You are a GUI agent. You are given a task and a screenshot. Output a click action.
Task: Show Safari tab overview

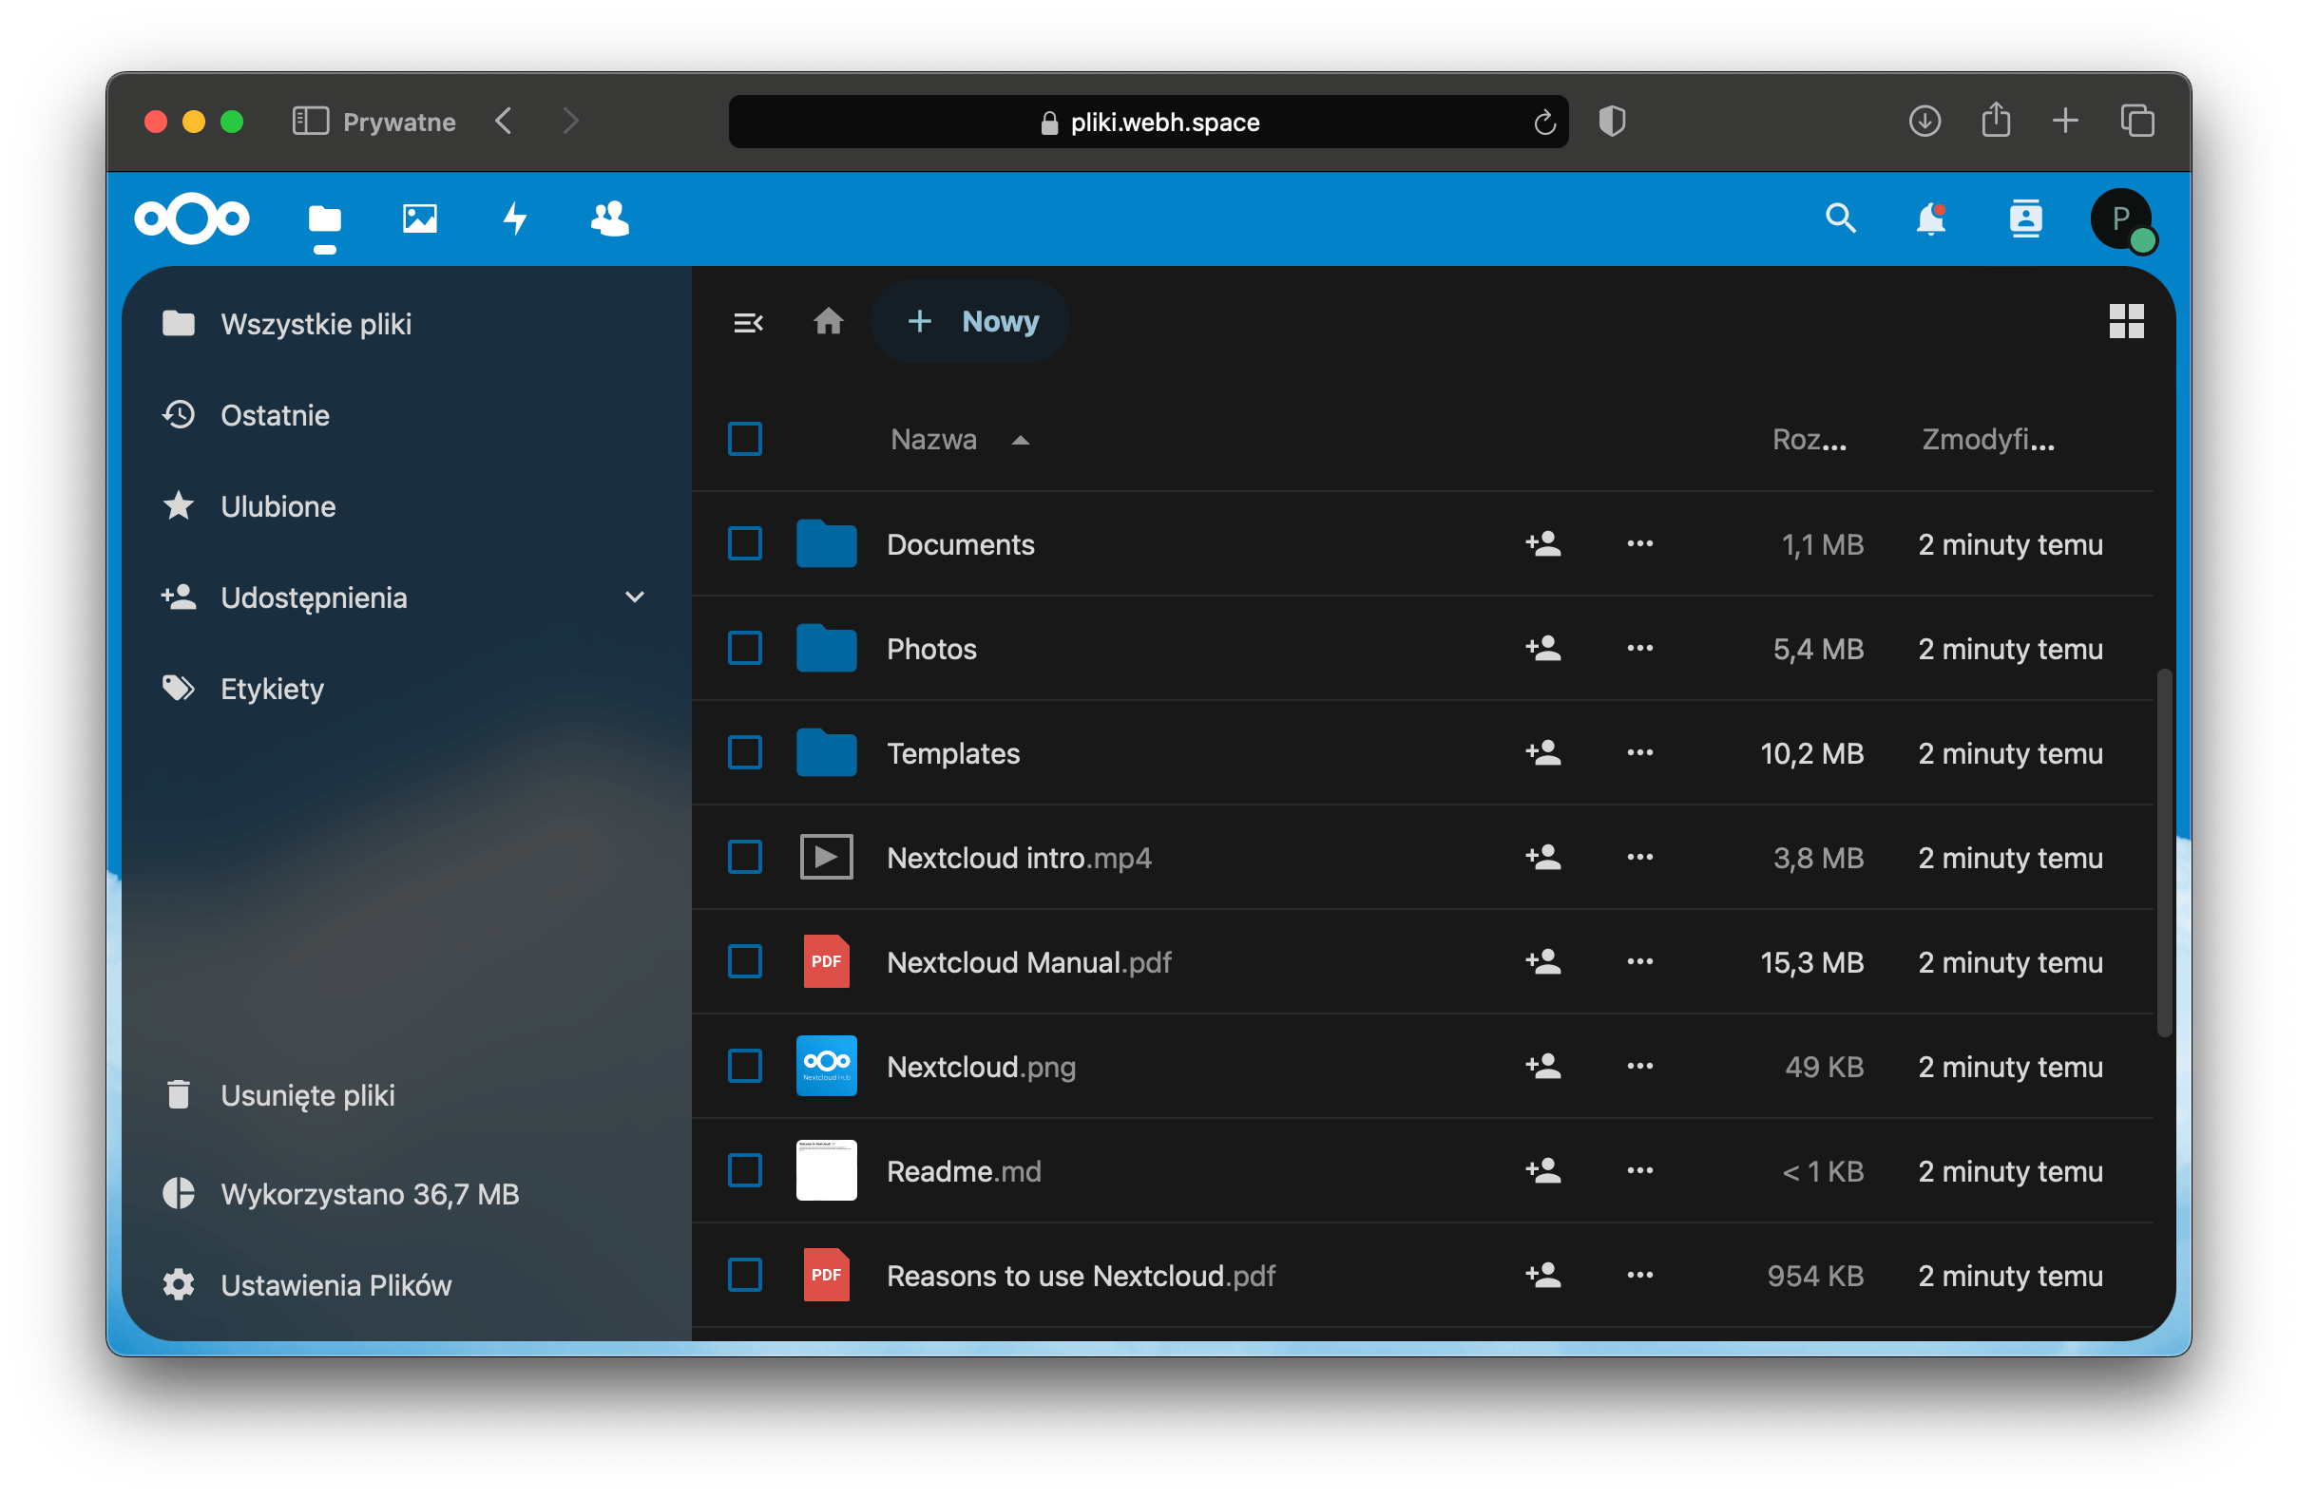click(x=2136, y=122)
